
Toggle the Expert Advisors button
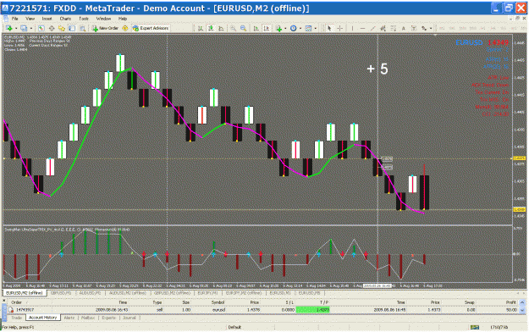[x=151, y=28]
